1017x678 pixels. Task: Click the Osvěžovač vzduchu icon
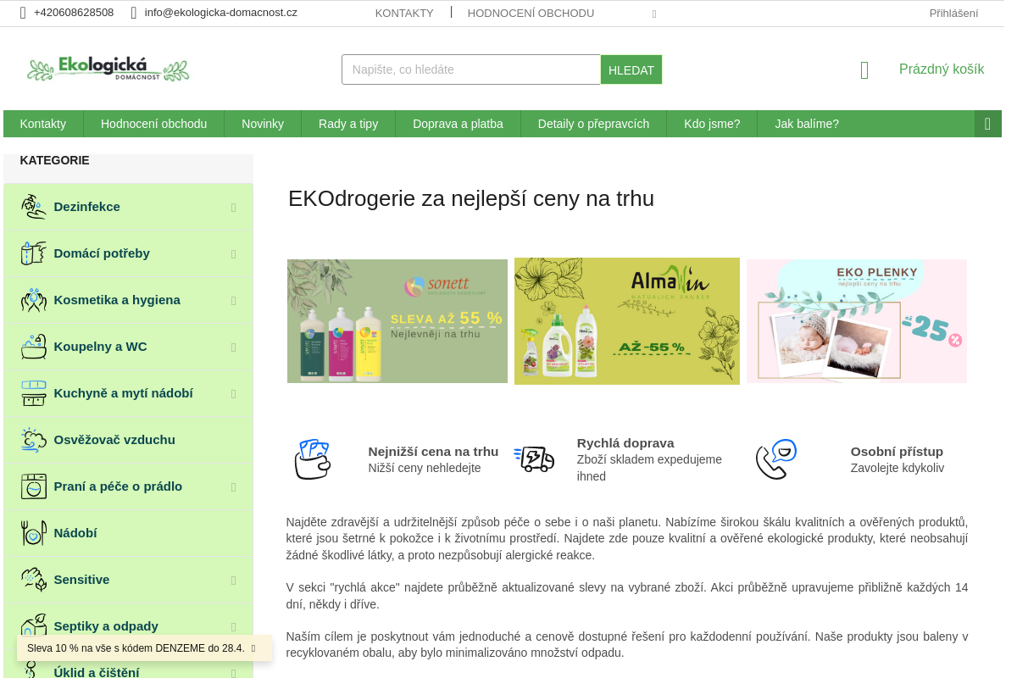point(33,440)
